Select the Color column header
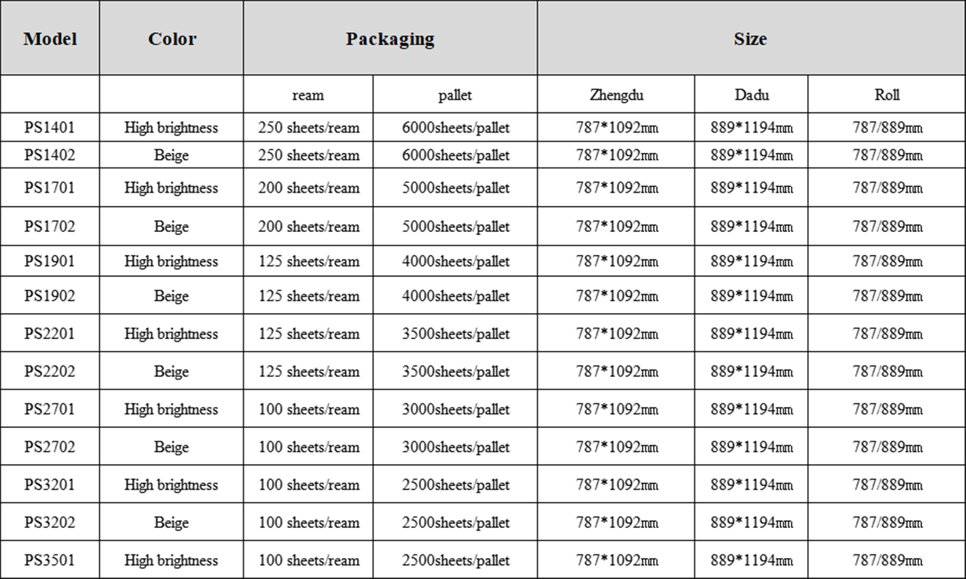 [172, 39]
